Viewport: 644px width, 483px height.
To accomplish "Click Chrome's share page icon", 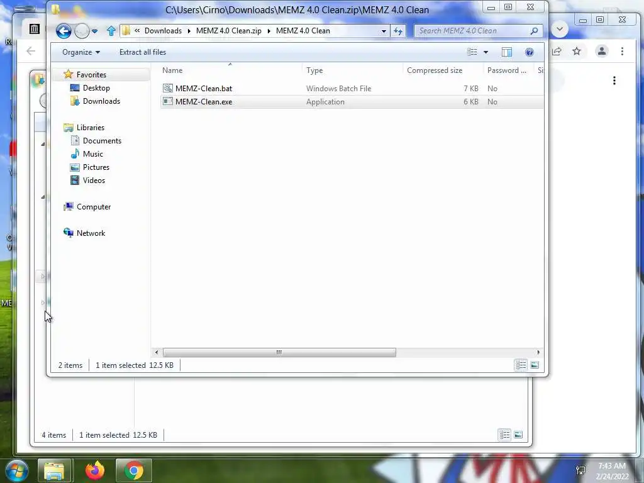I will pyautogui.click(x=557, y=52).
